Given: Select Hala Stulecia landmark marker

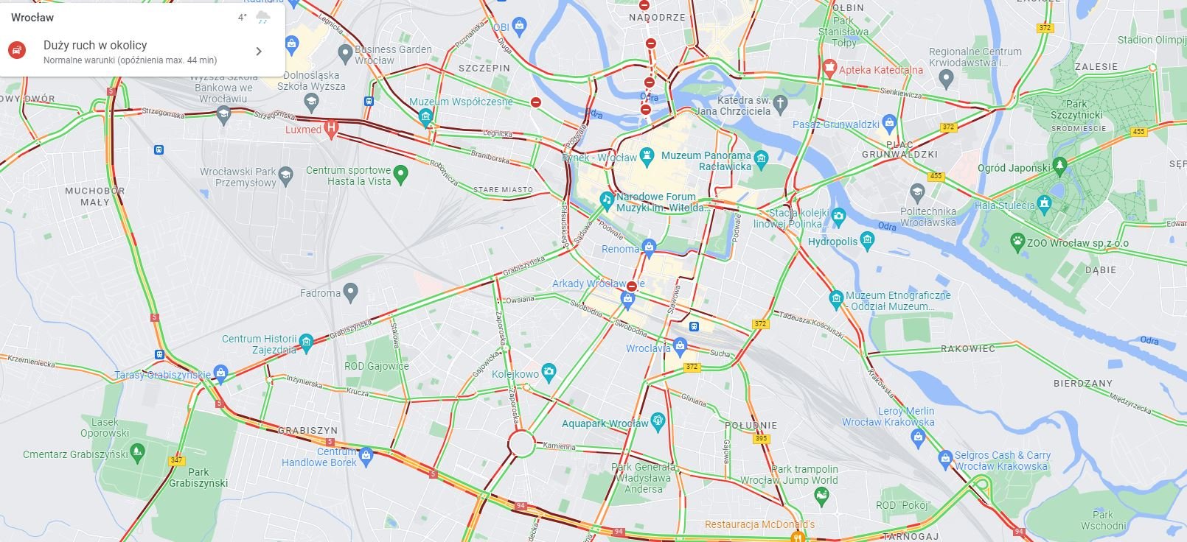Looking at the screenshot, I should click(x=1044, y=203).
